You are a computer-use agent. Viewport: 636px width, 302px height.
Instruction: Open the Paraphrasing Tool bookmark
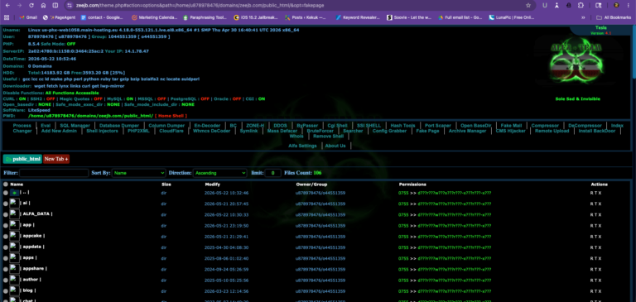coord(205,17)
